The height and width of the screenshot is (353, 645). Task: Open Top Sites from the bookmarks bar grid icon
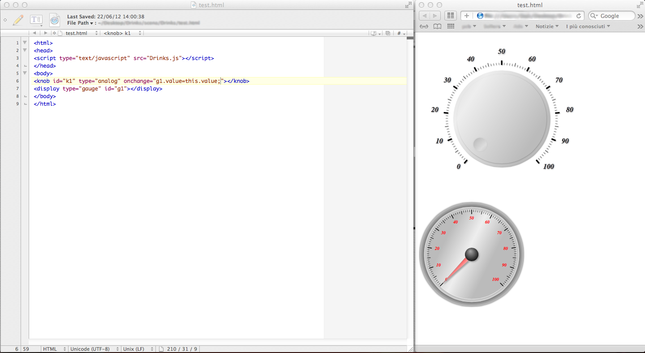point(451,26)
